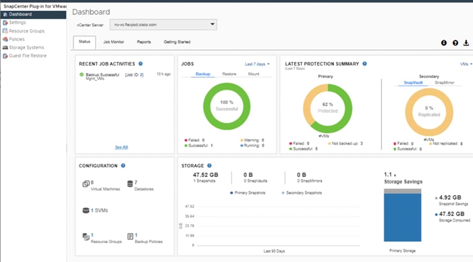The image size is (473, 262).
Task: Click the info icon in the top toolbar
Action: pyautogui.click(x=444, y=43)
